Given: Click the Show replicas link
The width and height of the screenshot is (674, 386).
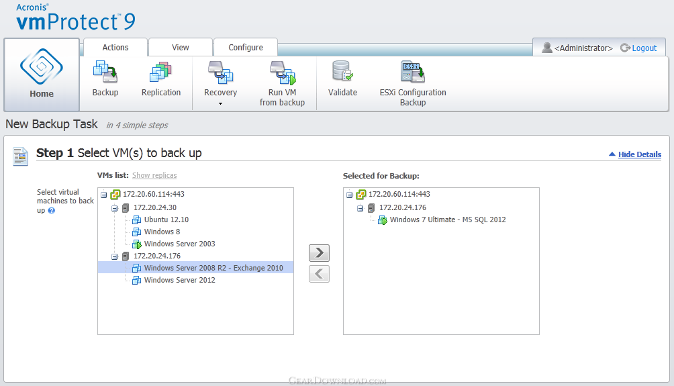Looking at the screenshot, I should coord(154,175).
